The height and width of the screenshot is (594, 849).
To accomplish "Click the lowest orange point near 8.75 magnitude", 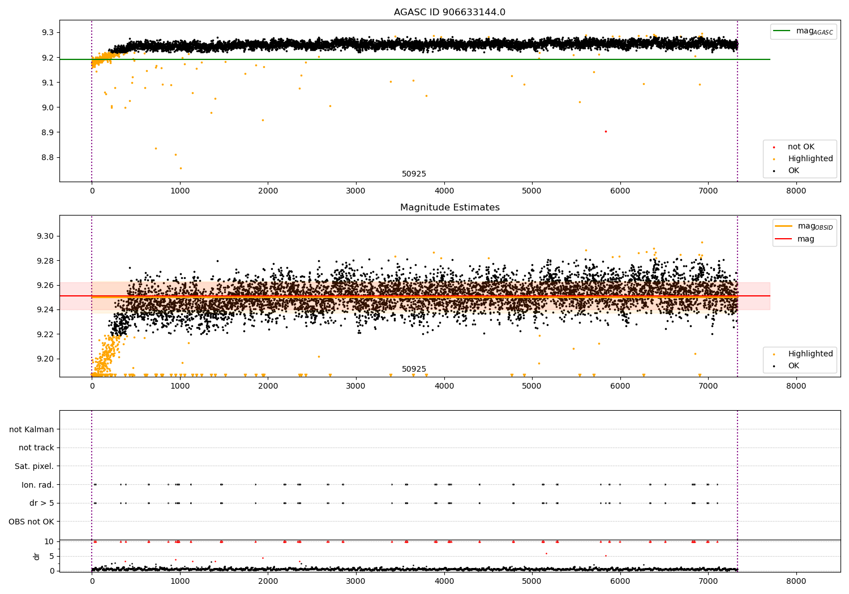I will tap(181, 168).
